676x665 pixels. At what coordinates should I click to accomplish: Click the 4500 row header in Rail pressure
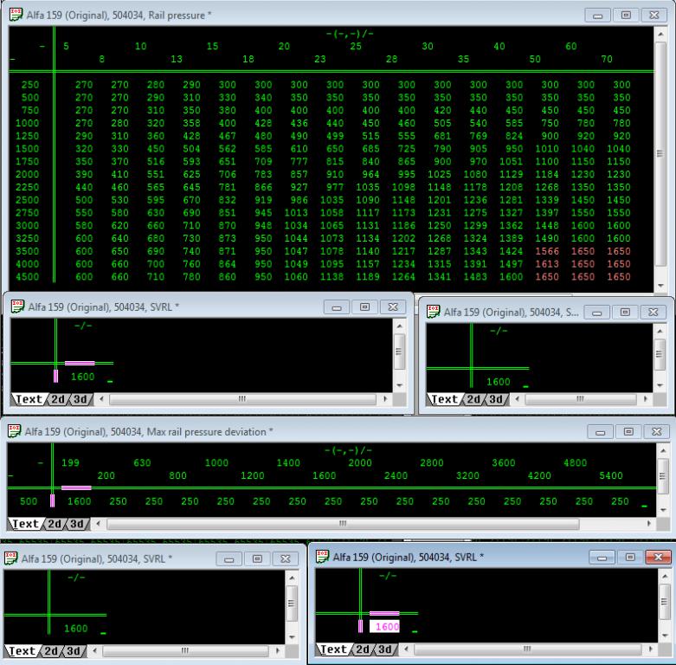coord(27,277)
